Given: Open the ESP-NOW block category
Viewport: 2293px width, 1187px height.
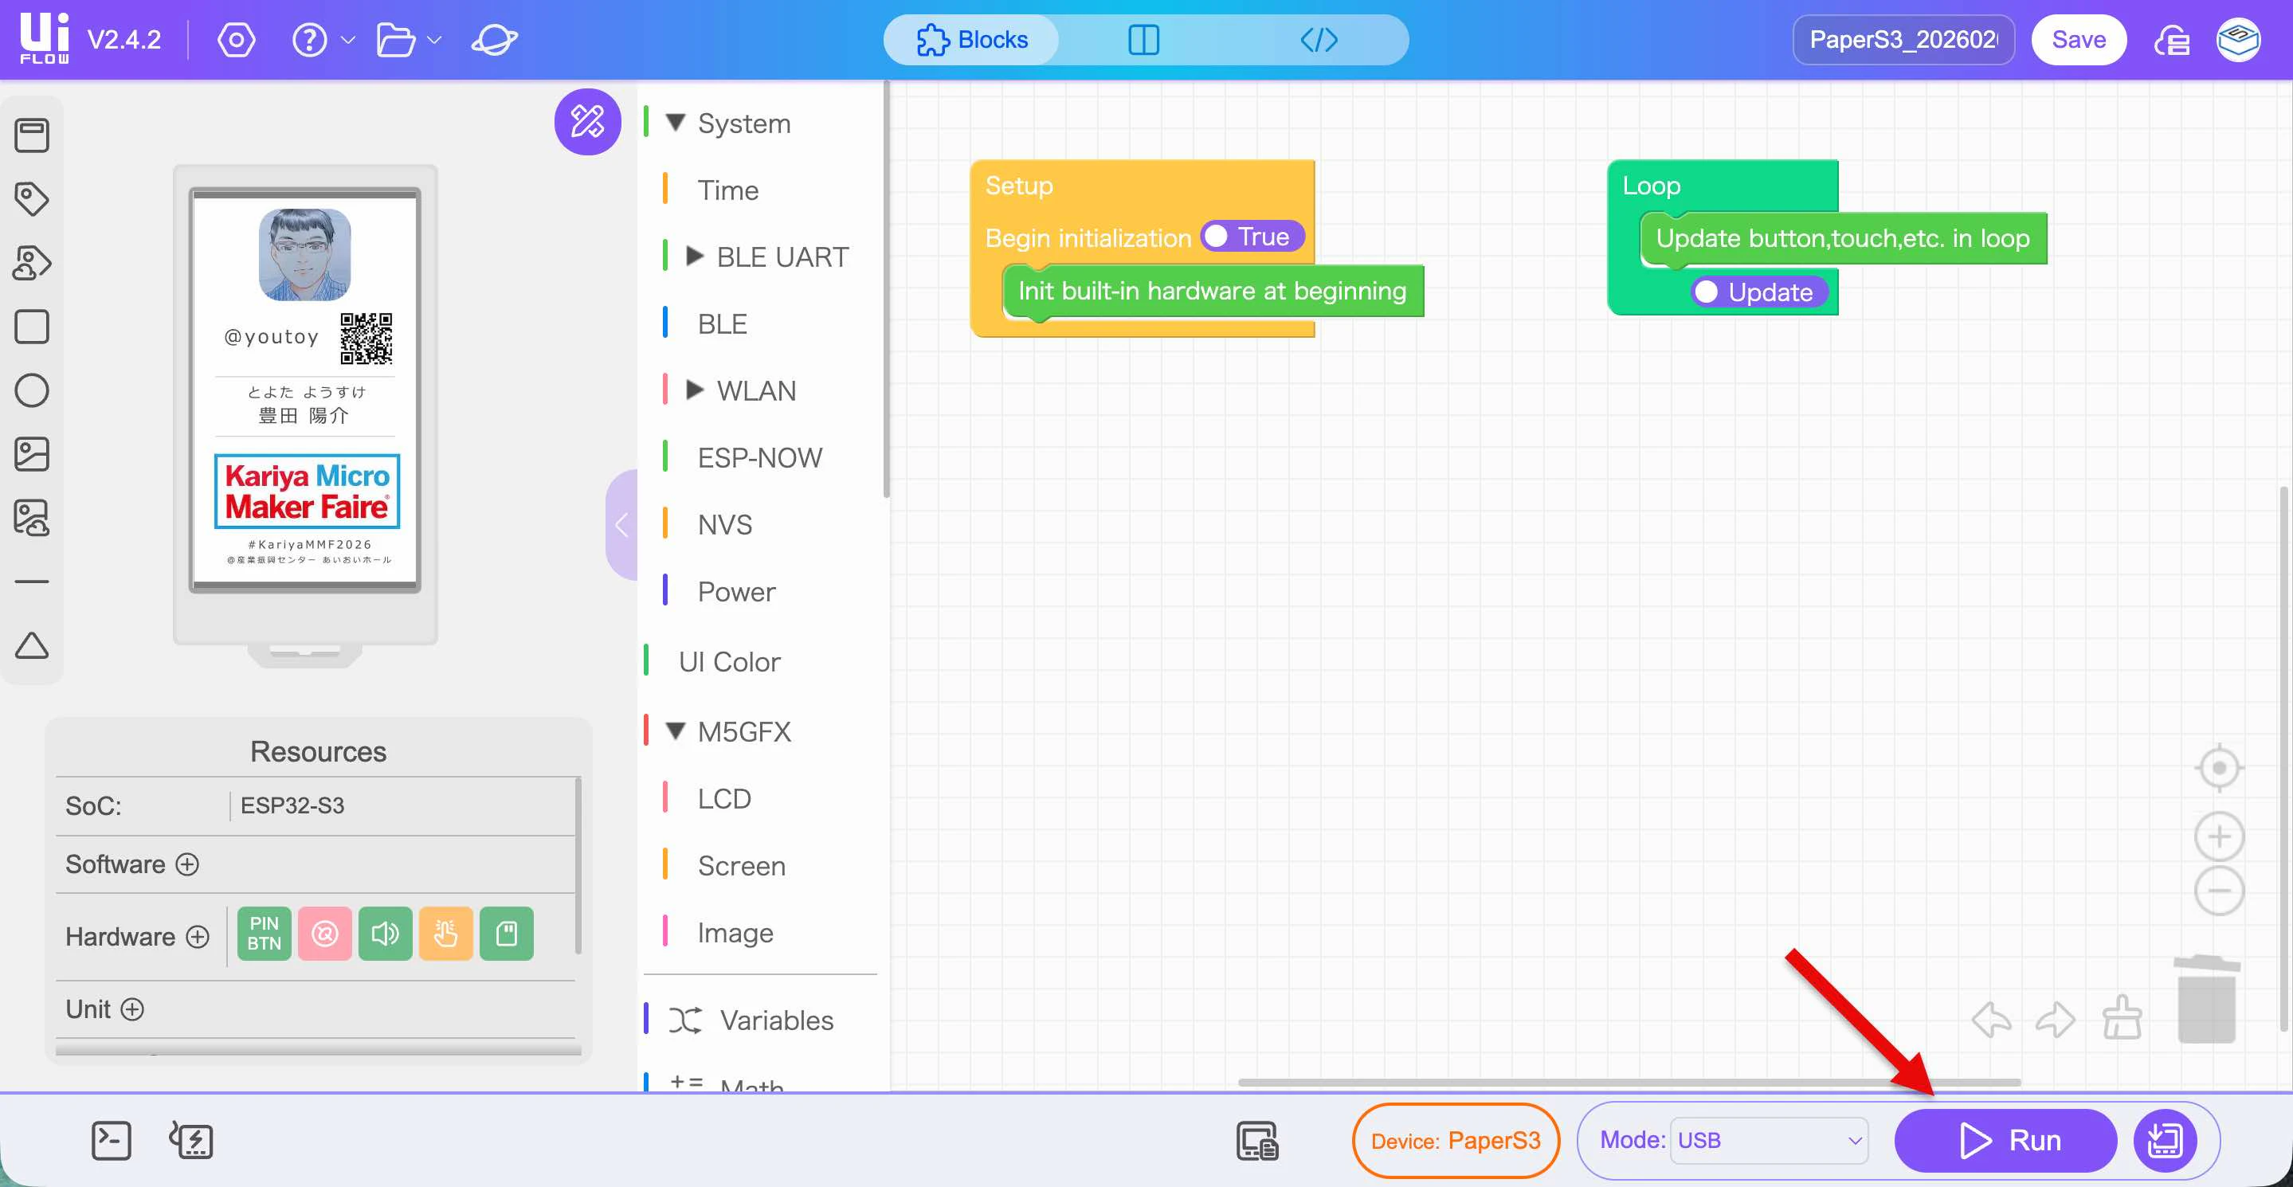Looking at the screenshot, I should (x=759, y=457).
